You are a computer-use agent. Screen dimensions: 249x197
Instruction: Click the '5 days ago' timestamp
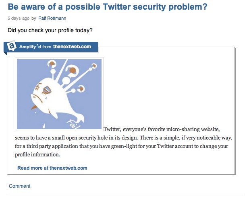[19, 18]
